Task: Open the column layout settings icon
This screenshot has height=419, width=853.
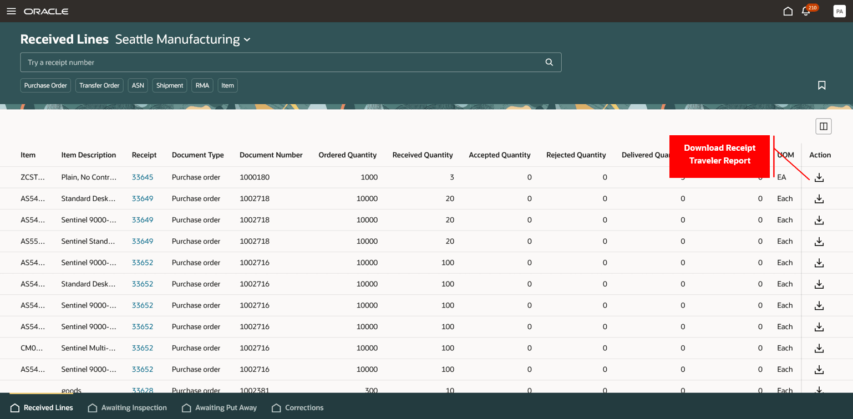Action: tap(824, 126)
